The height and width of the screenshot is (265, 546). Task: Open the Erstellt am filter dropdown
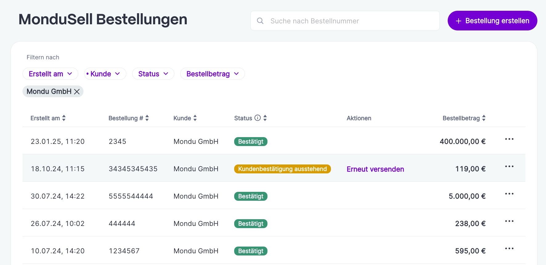click(x=50, y=74)
